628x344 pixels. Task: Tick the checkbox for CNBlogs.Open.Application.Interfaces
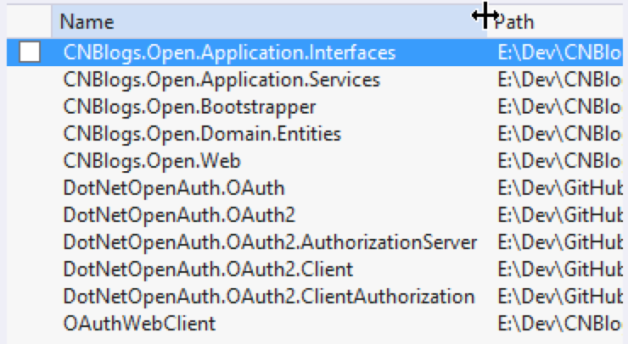[x=30, y=52]
